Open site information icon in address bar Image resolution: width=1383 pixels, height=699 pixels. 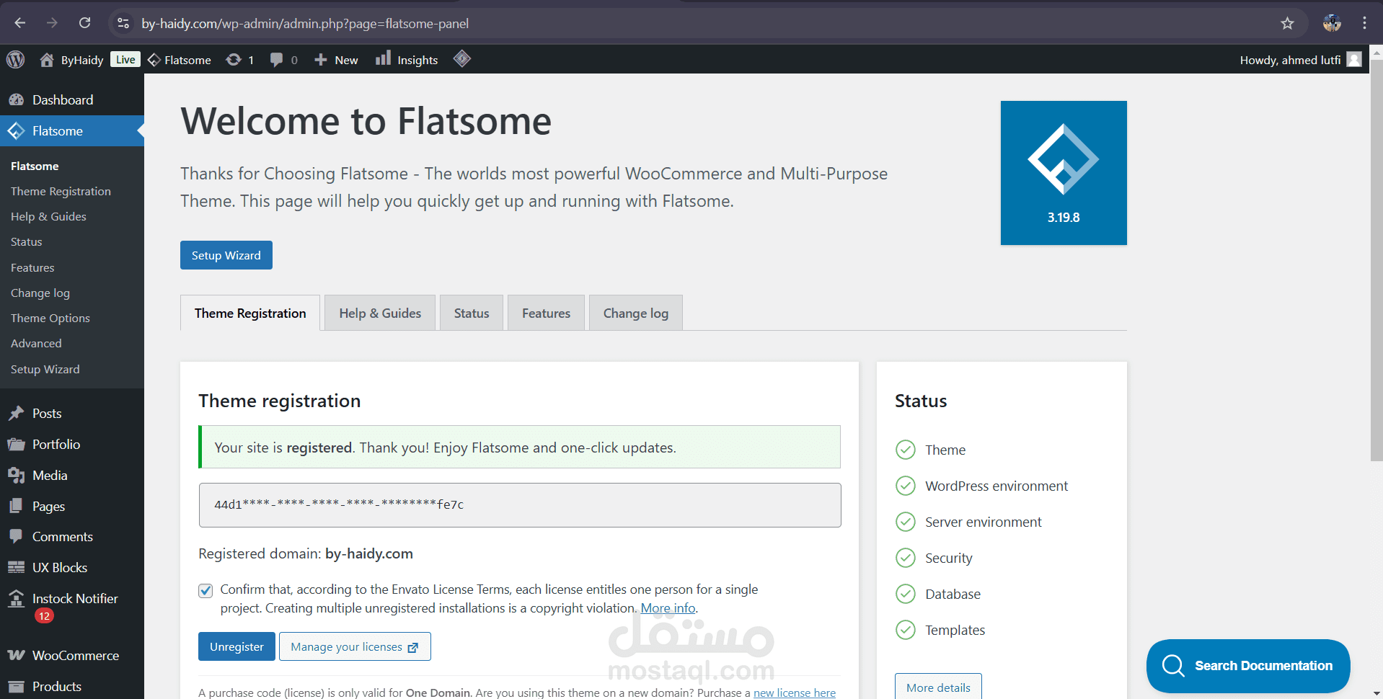pos(123,23)
